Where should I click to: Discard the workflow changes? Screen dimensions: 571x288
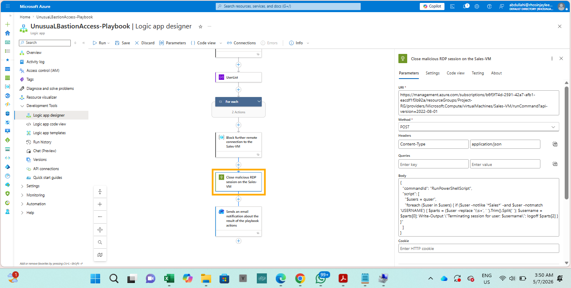pos(145,43)
